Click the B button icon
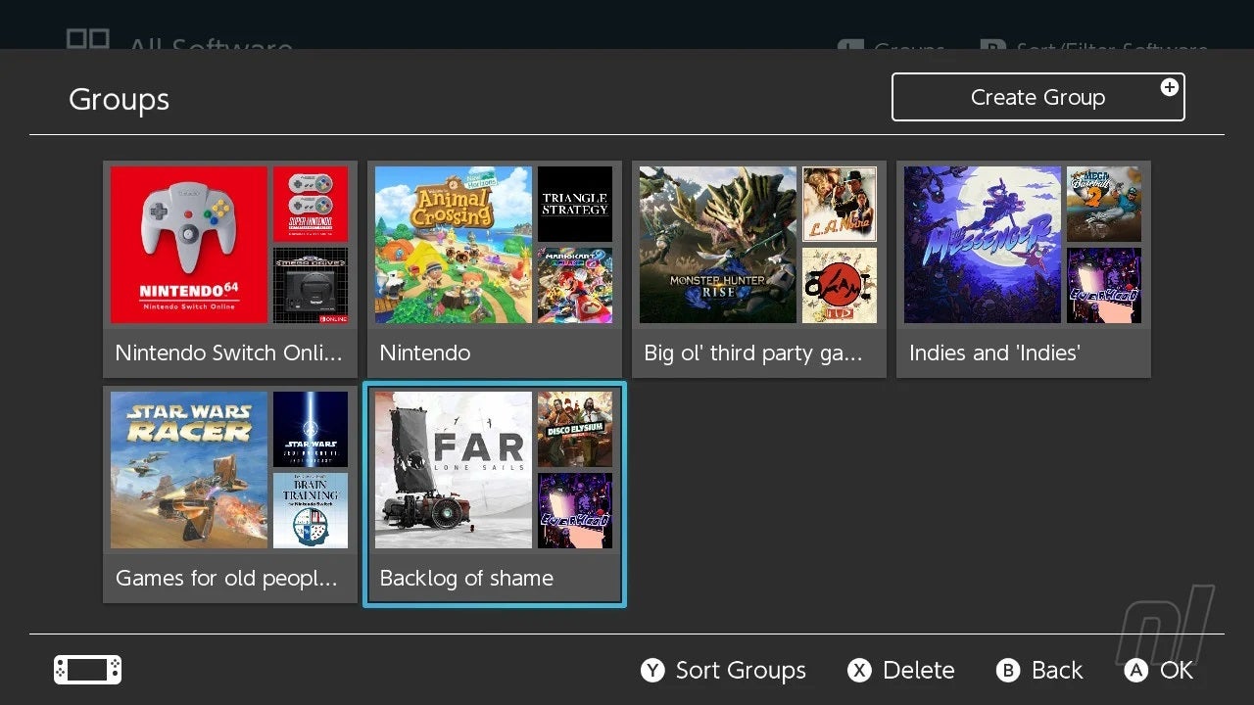 1008,670
